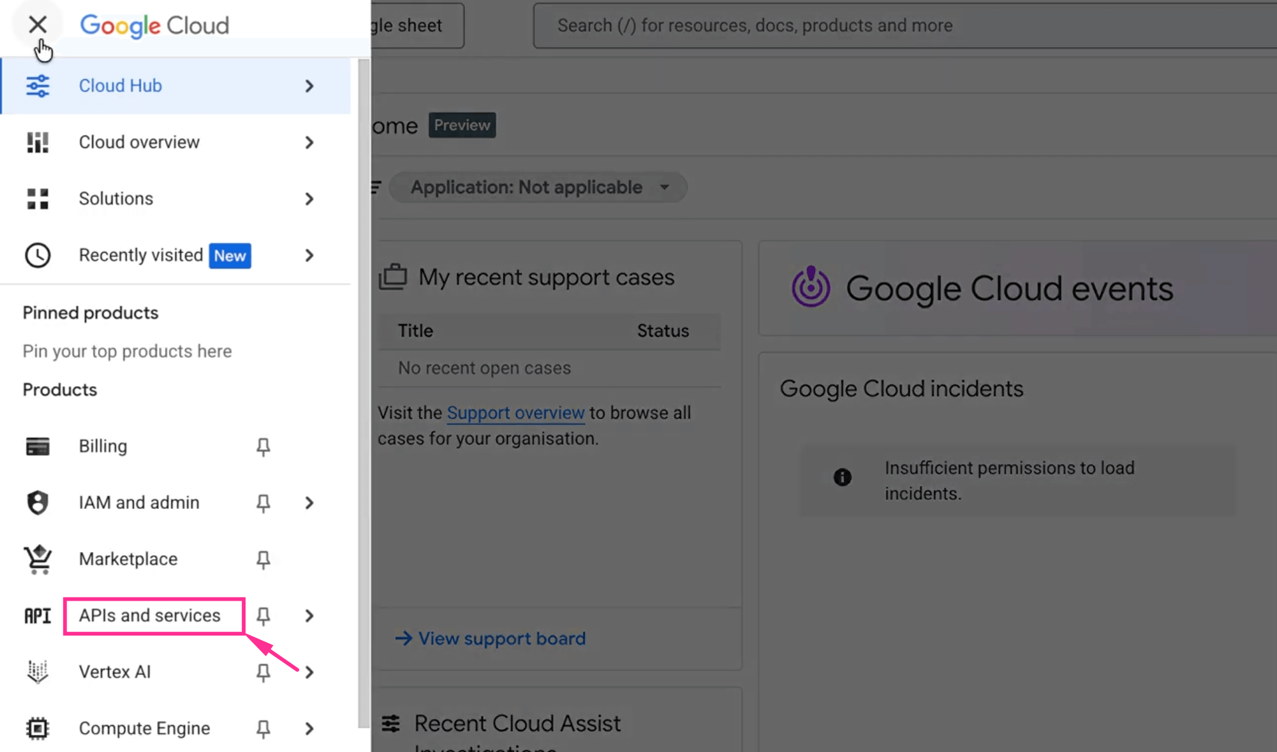Click the Status column header
This screenshot has height=752, width=1277.
click(x=663, y=330)
